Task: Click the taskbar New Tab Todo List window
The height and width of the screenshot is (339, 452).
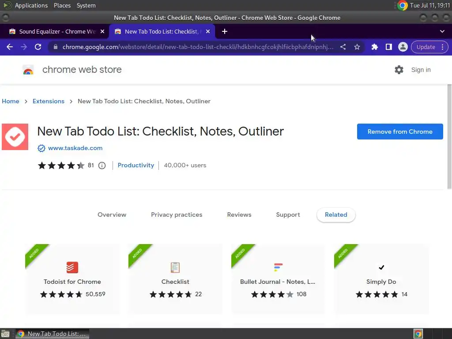Action: pyautogui.click(x=52, y=334)
